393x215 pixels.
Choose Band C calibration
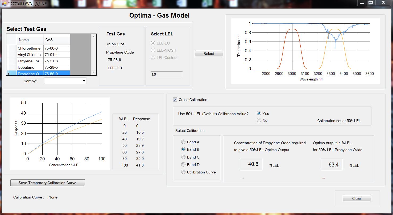183,157
